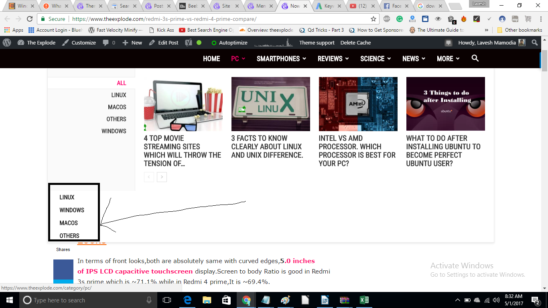Reload the current page
The width and height of the screenshot is (548, 308).
(30, 19)
